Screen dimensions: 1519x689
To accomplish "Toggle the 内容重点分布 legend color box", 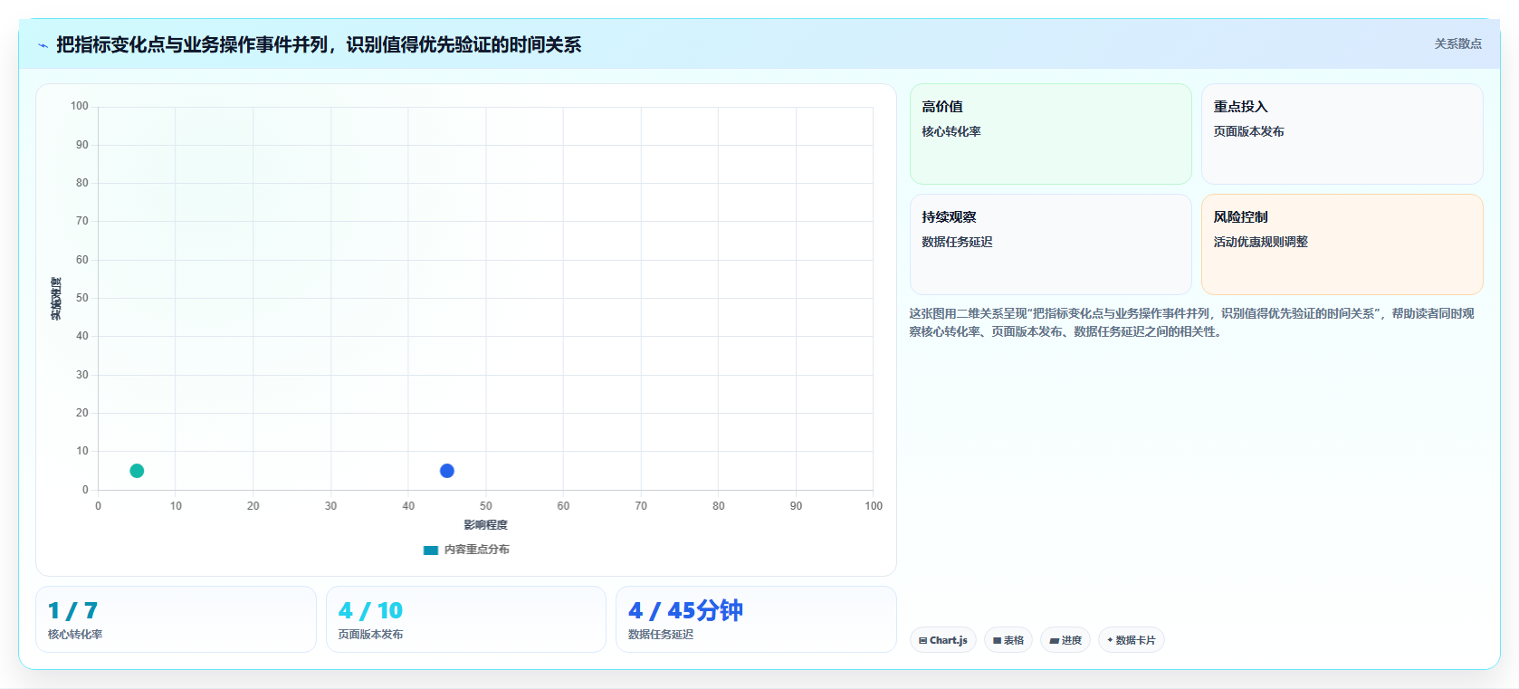I will [x=431, y=550].
